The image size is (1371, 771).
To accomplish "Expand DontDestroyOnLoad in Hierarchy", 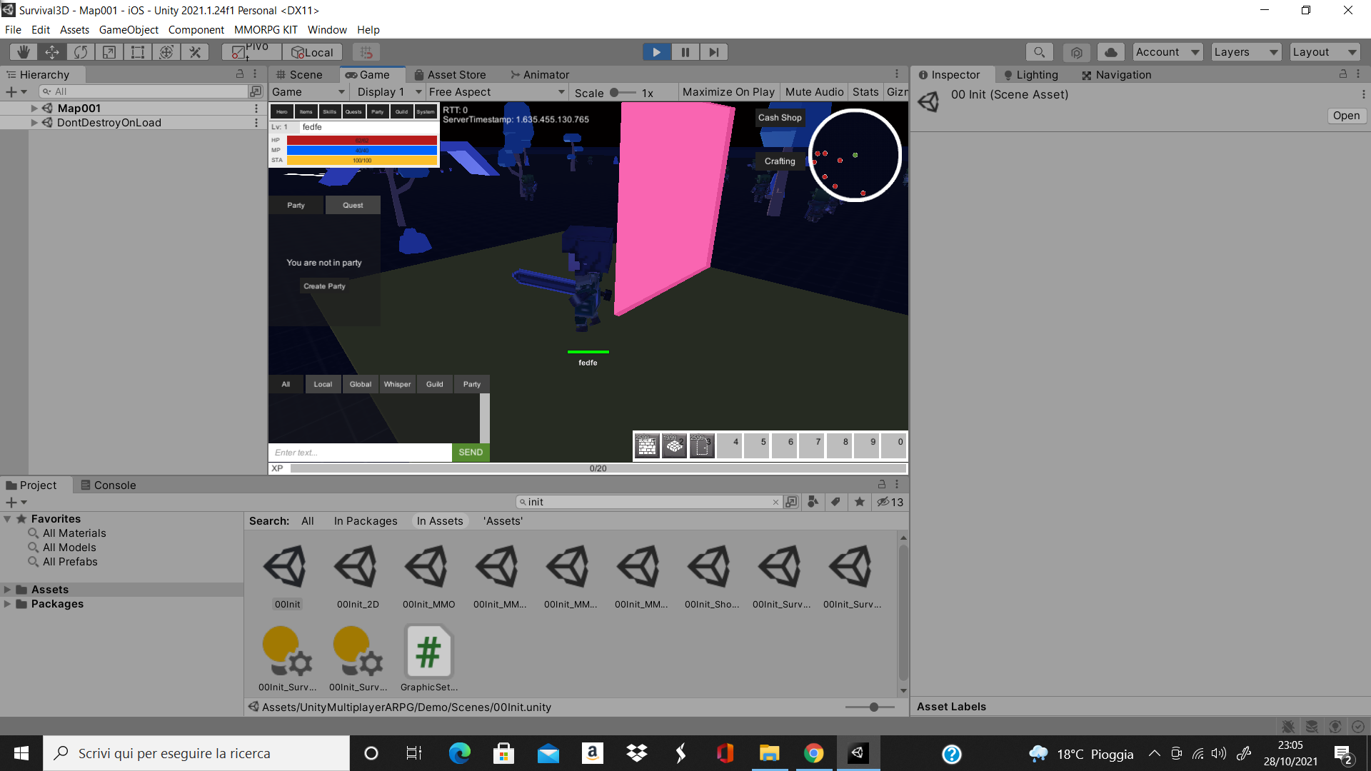I will click(34, 123).
